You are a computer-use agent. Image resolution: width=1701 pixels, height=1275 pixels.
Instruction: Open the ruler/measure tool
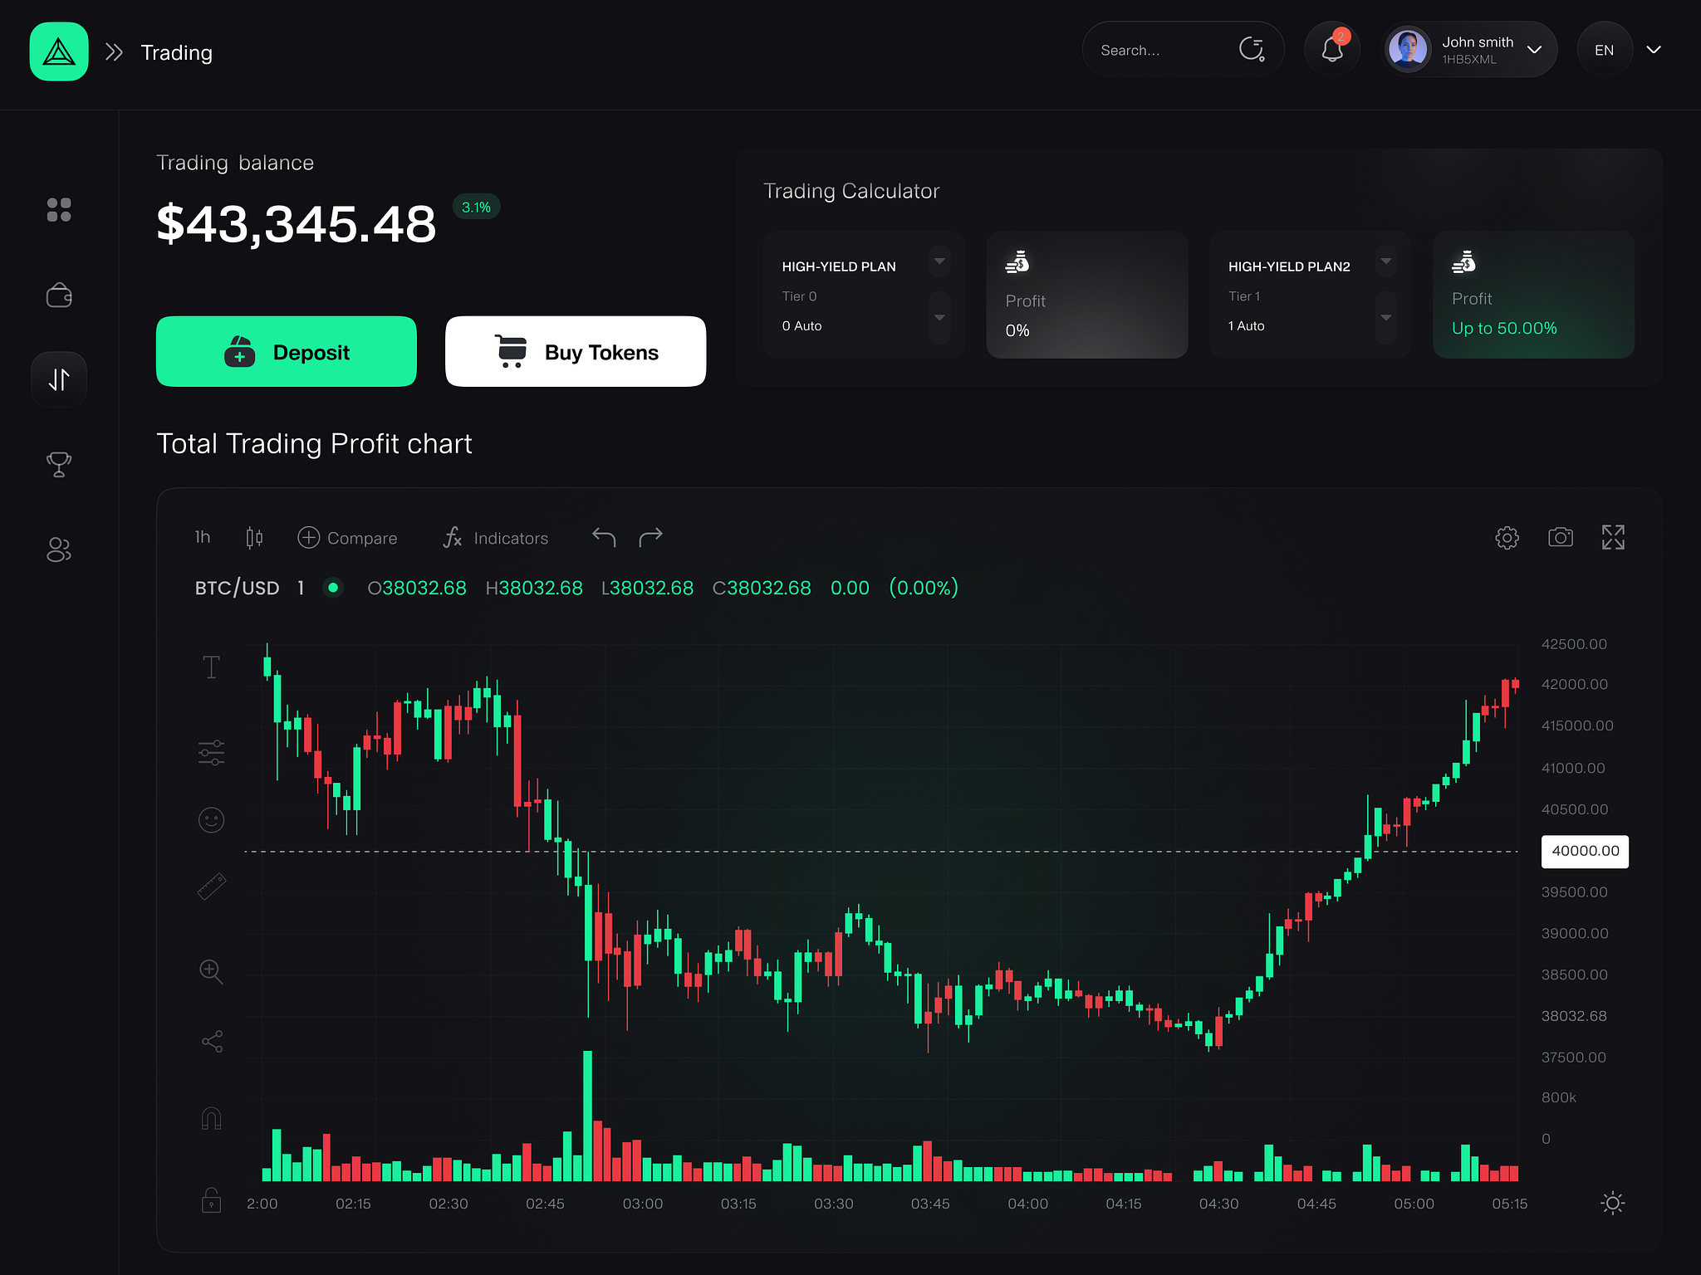click(212, 885)
